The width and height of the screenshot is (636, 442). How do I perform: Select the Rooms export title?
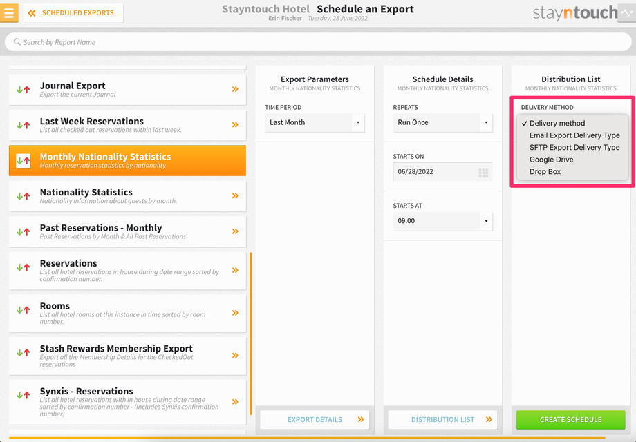55,306
